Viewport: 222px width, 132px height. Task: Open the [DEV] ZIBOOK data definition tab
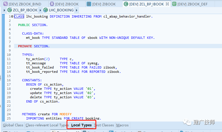[101, 4]
